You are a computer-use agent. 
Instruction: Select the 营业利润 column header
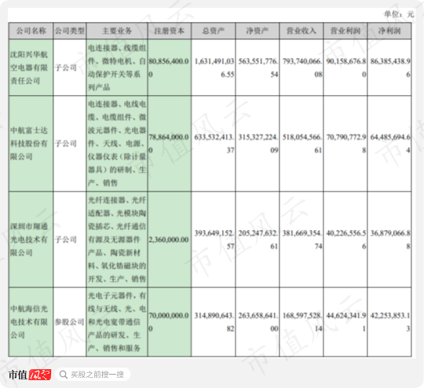tap(345, 31)
